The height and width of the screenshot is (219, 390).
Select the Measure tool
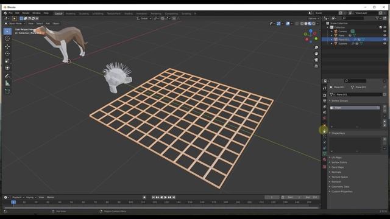(x=7, y=83)
